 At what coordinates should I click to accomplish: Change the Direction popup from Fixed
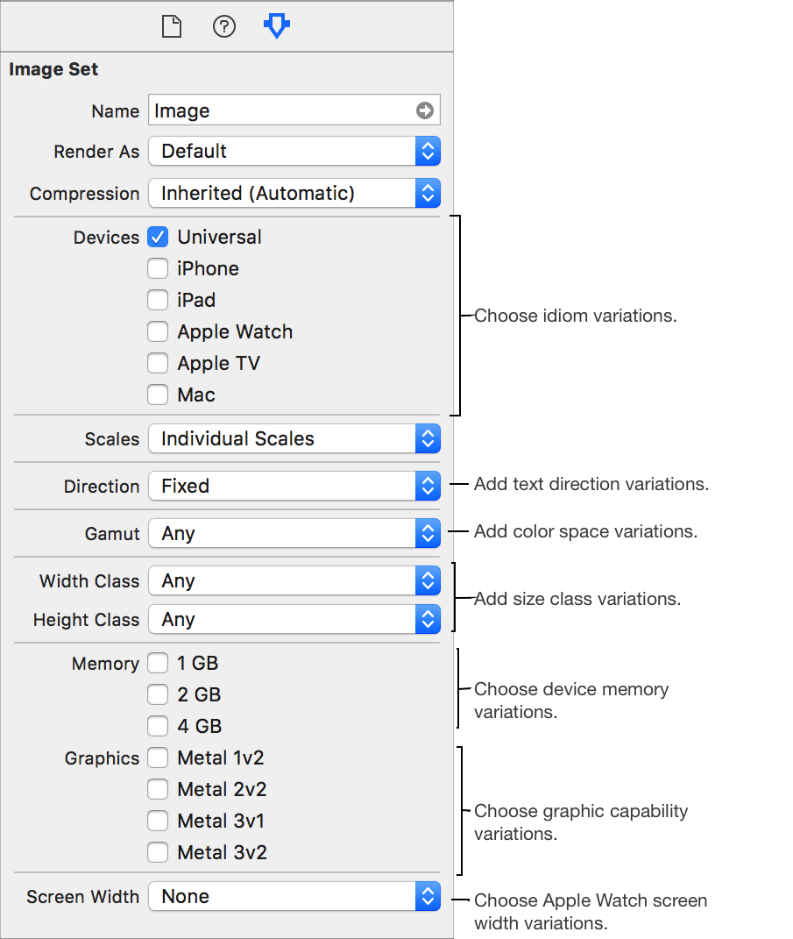point(294,486)
